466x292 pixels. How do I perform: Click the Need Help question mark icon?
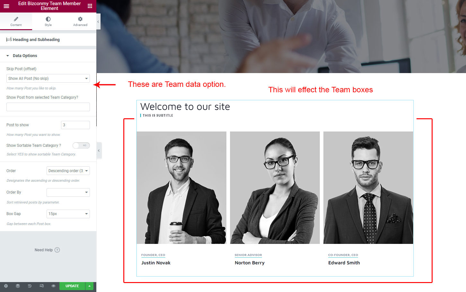click(x=57, y=250)
